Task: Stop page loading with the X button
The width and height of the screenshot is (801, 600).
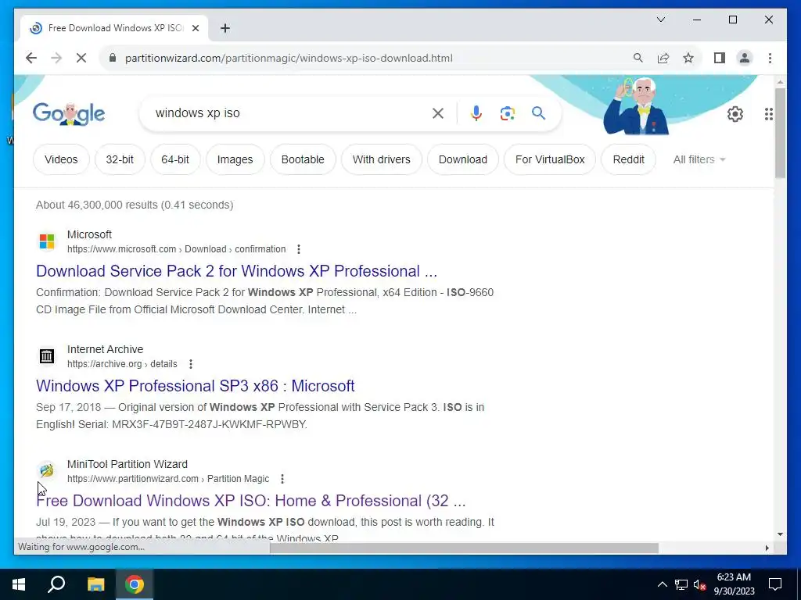Action: pyautogui.click(x=81, y=58)
